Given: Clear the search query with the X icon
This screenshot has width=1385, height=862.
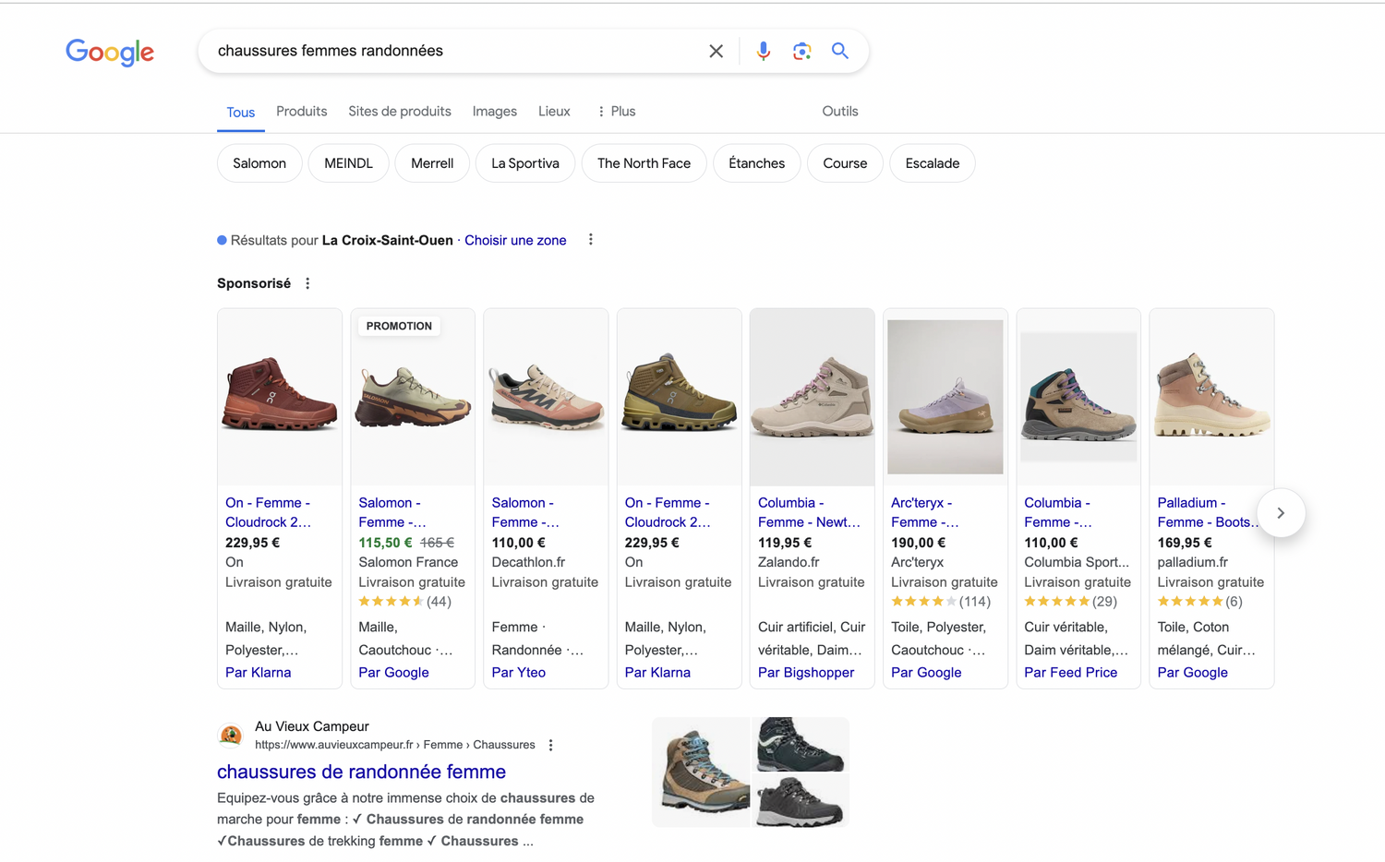Looking at the screenshot, I should click(x=716, y=52).
